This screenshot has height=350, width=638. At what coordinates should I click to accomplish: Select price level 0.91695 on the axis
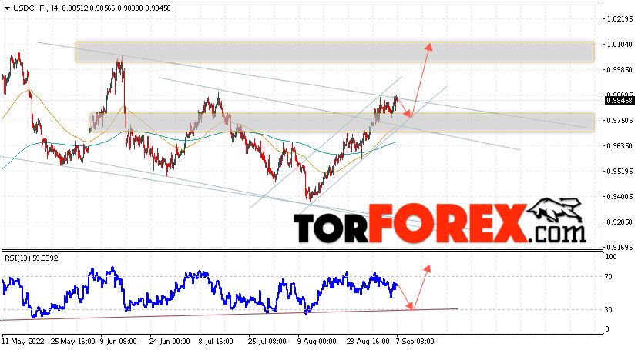tap(620, 247)
